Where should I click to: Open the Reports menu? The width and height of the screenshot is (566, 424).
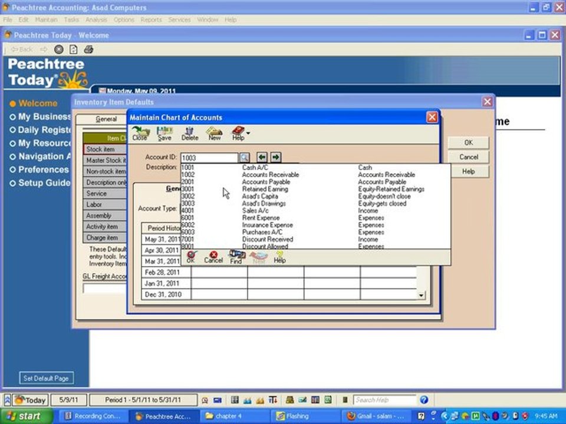click(x=151, y=20)
